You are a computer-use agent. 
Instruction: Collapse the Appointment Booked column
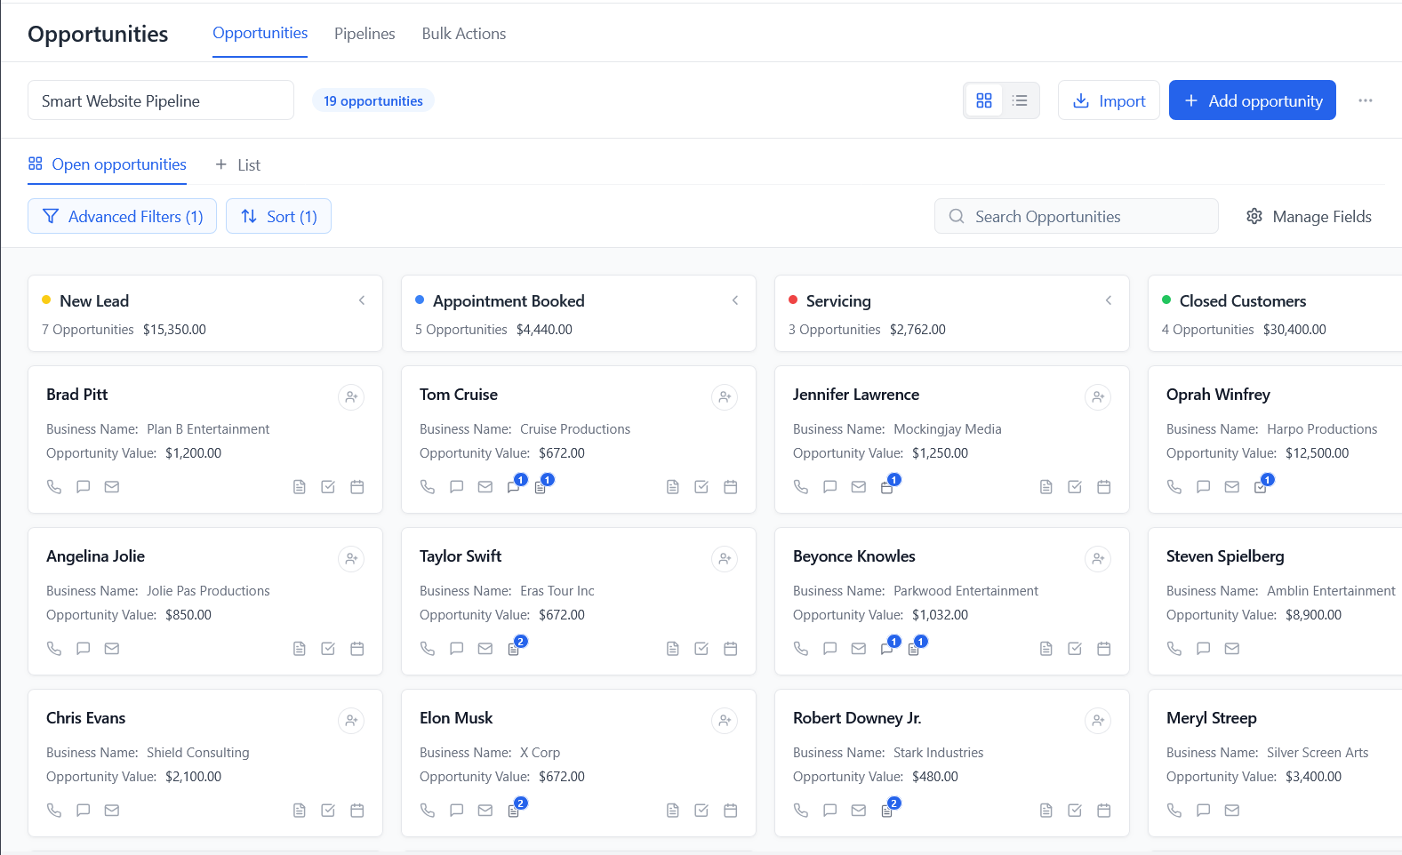pyautogui.click(x=735, y=300)
